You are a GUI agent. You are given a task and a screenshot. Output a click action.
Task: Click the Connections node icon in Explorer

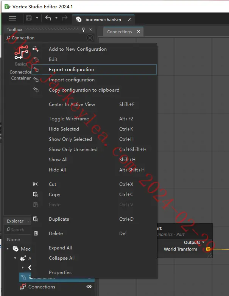click(x=23, y=287)
